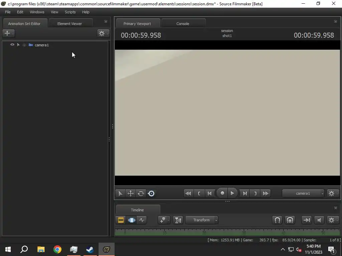This screenshot has width=342, height=256.
Task: Select the Animation Set Editor tab
Action: pos(24,24)
